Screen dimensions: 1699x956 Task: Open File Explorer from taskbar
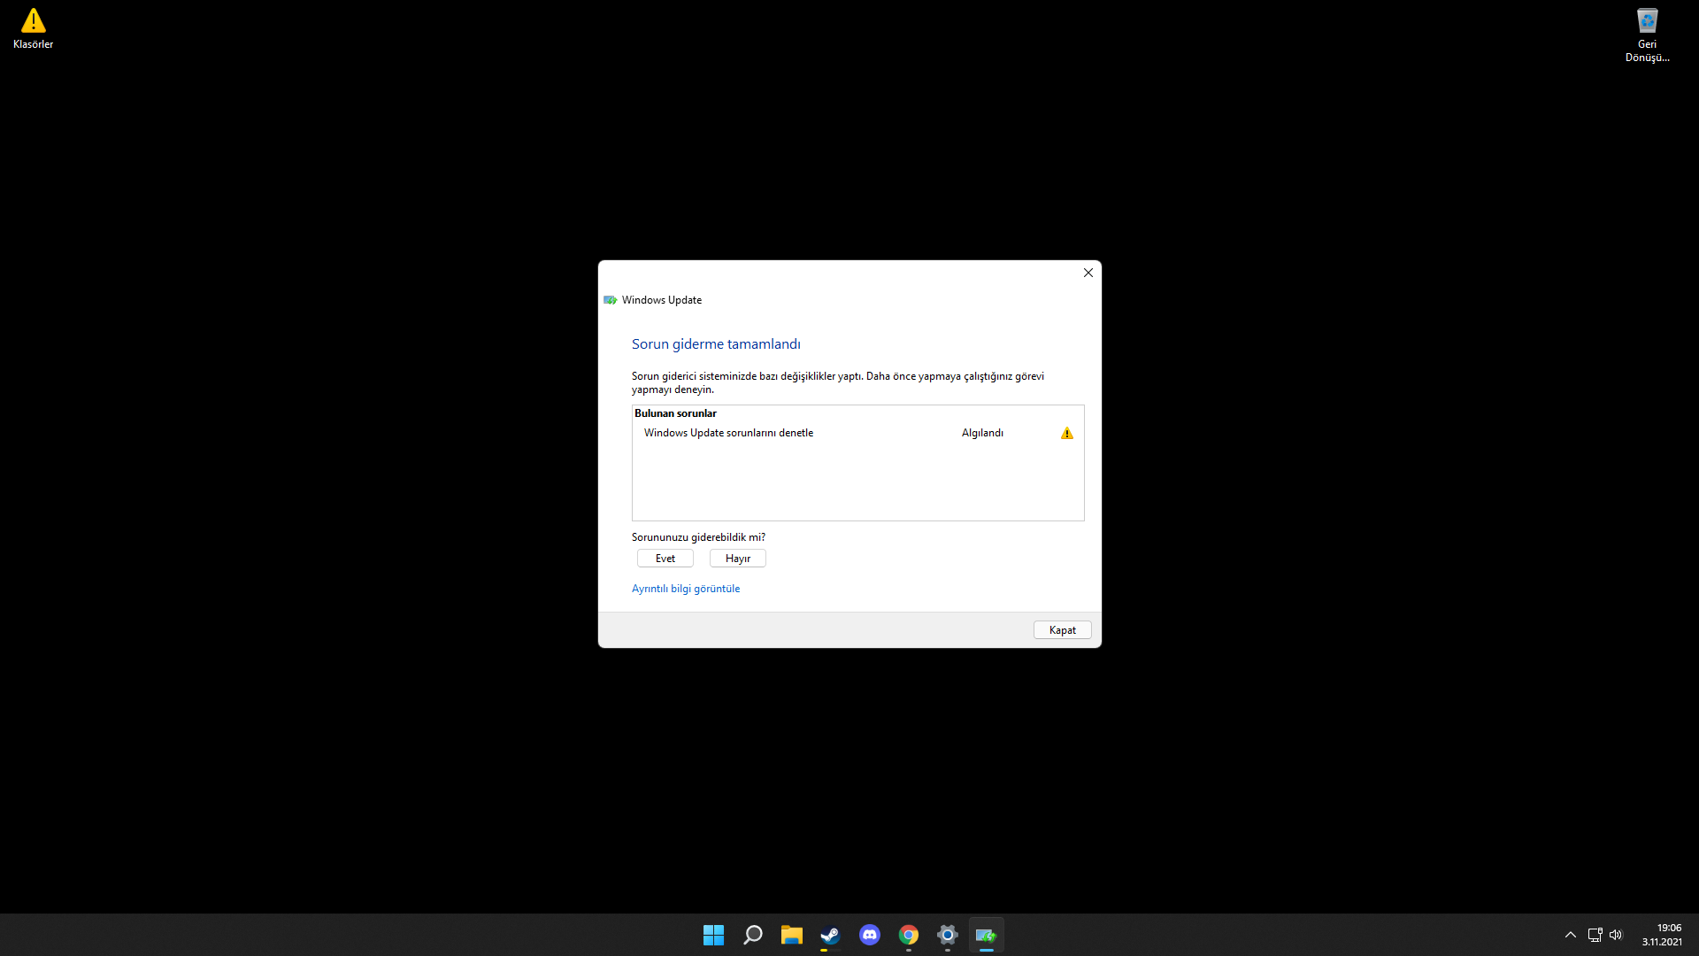tap(791, 935)
